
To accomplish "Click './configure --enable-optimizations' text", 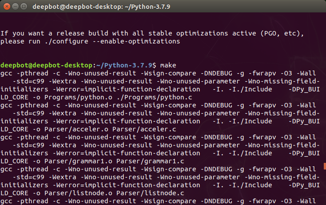I will tap(112, 41).
